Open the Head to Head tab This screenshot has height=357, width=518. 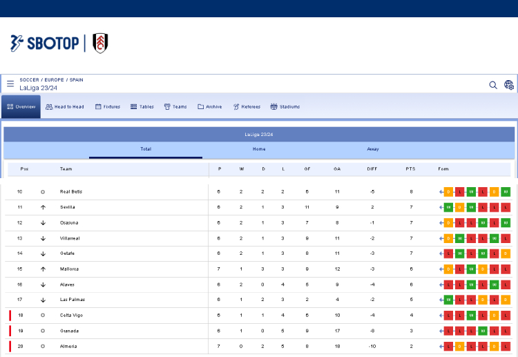pos(65,107)
